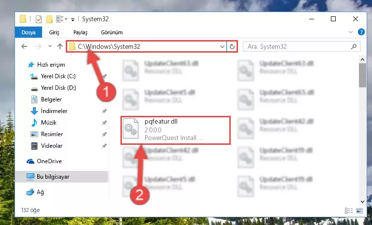The height and width of the screenshot is (225, 372).
Task: Open recent locations dropdown arrow
Action: click(x=50, y=46)
